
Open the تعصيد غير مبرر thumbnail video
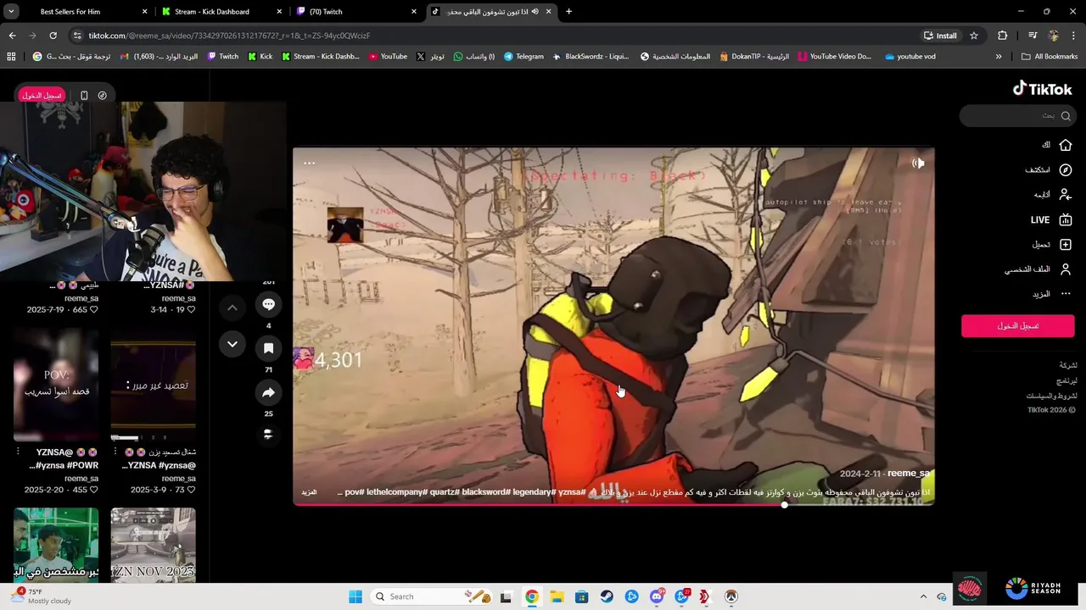click(154, 385)
